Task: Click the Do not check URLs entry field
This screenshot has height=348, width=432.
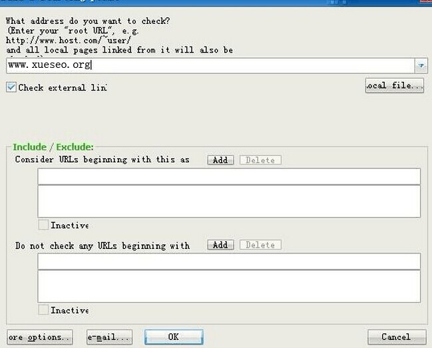Action: pyautogui.click(x=229, y=261)
